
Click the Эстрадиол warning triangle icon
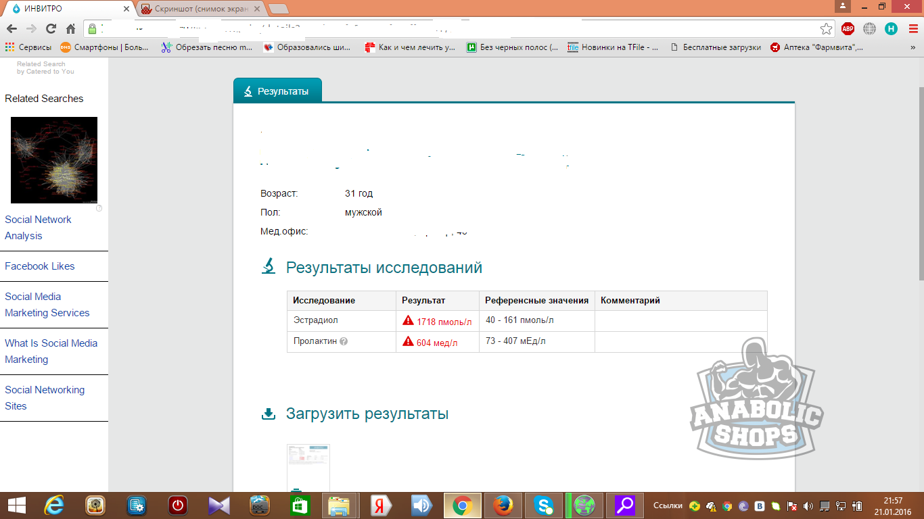pyautogui.click(x=408, y=320)
